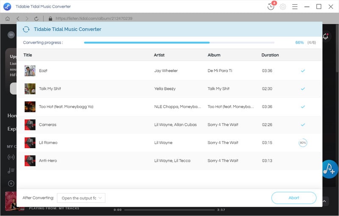Navigate back with the left arrow
The width and height of the screenshot is (339, 216).
coord(18,19)
